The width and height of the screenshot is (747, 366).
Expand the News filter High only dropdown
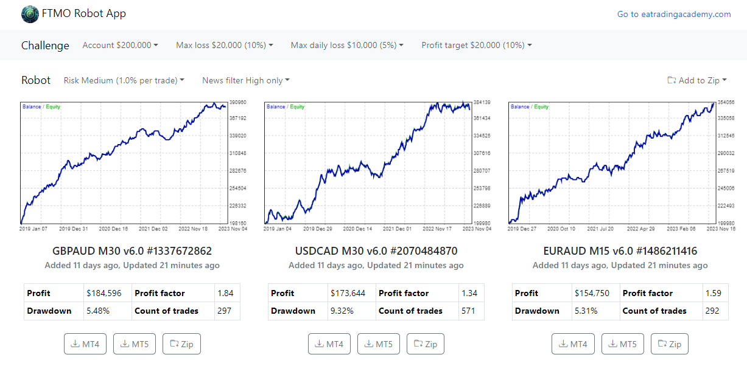click(x=246, y=80)
